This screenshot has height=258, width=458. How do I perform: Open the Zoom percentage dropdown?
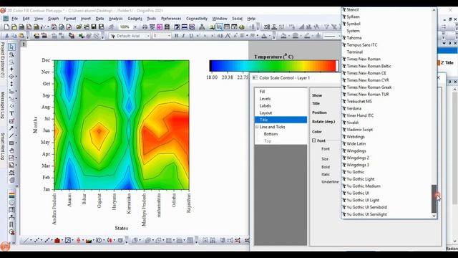click(135, 27)
